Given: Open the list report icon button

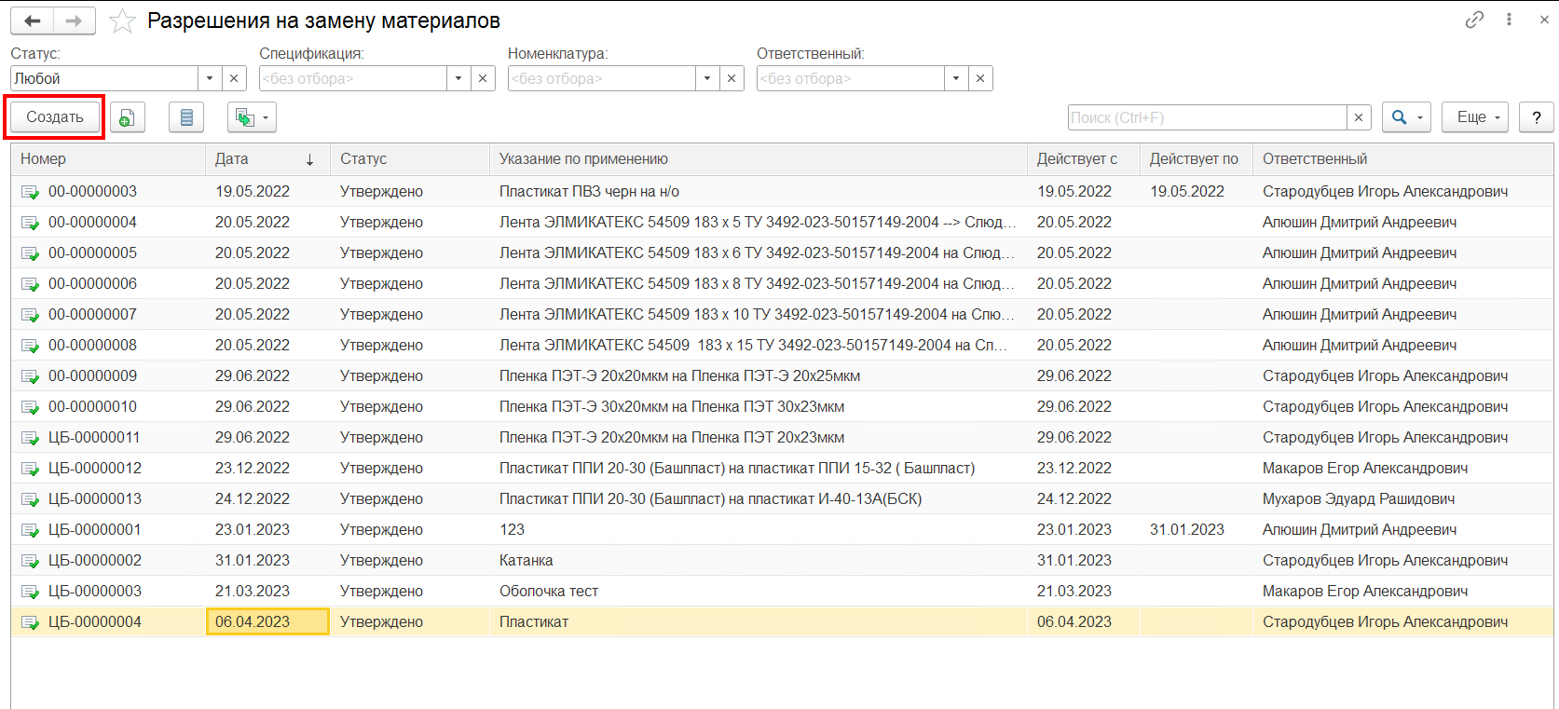Looking at the screenshot, I should pos(186,117).
